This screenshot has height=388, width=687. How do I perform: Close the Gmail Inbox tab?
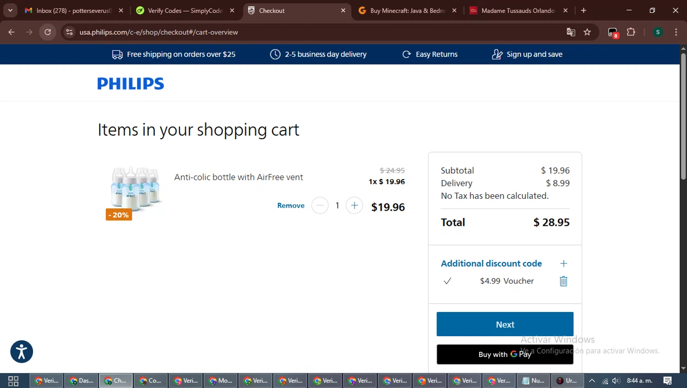click(121, 11)
